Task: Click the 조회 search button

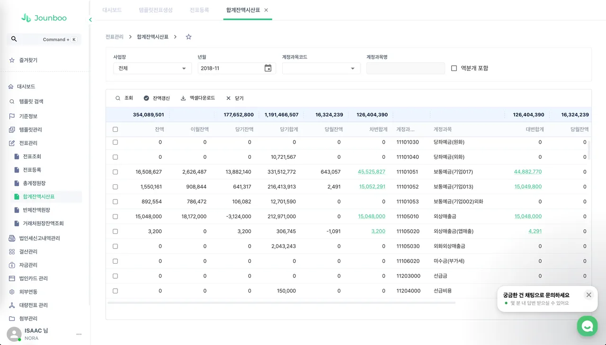Action: [x=124, y=98]
